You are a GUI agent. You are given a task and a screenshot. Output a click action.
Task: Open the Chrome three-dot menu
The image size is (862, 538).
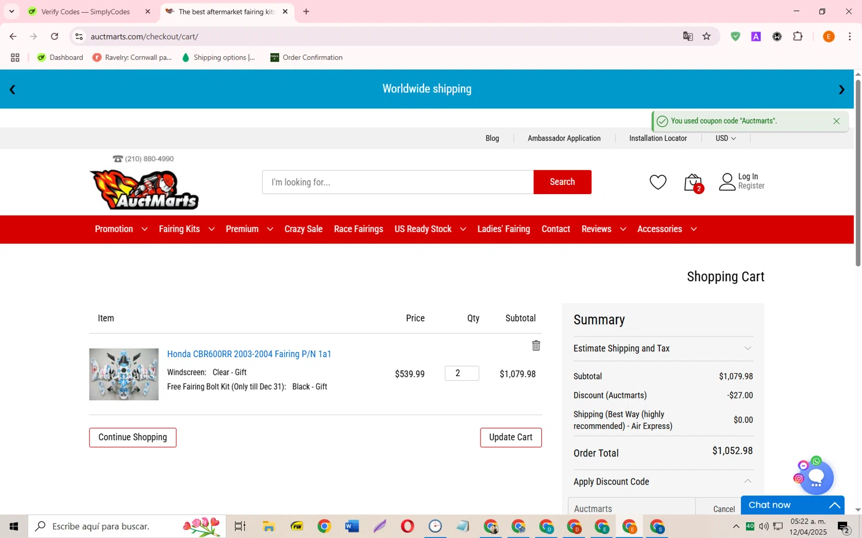849,37
